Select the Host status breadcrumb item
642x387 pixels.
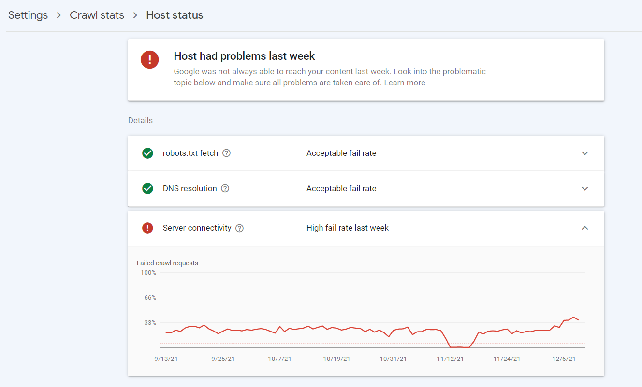[175, 15]
